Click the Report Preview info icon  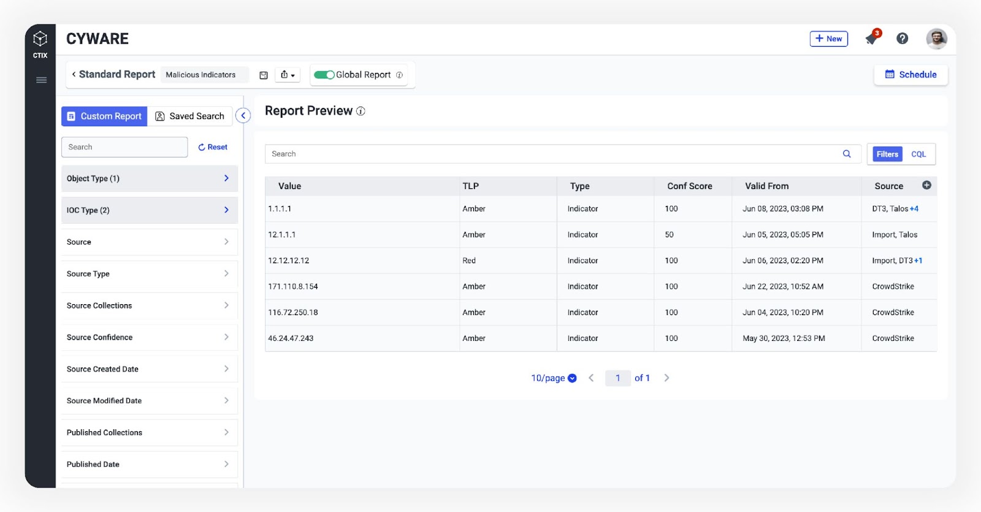click(361, 111)
